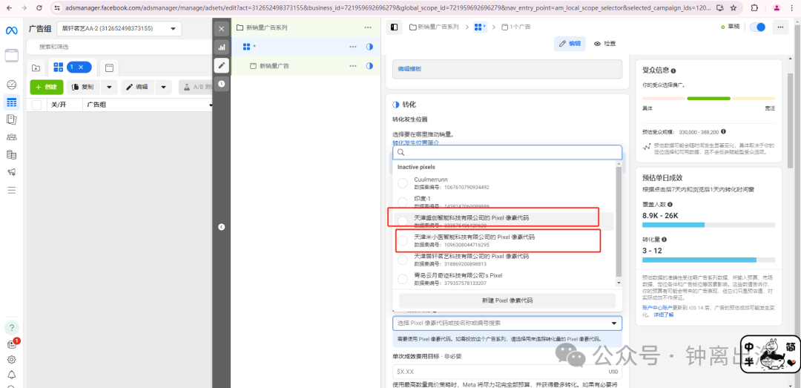
Task: Open the campaigns folder tab
Action: (36, 68)
